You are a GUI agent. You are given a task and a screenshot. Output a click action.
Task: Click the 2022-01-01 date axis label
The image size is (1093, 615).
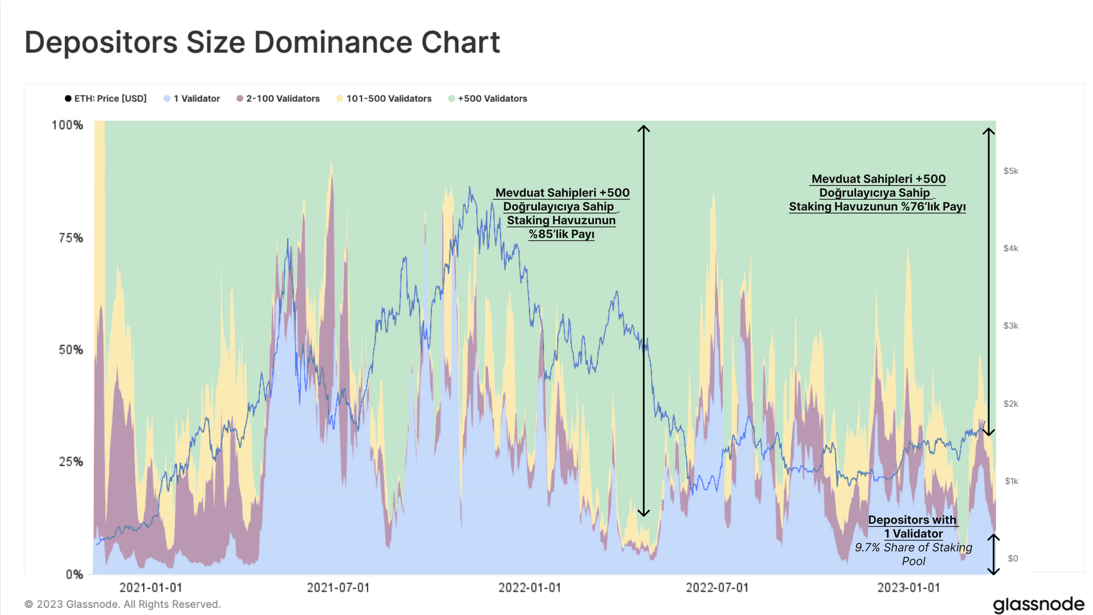pyautogui.click(x=529, y=588)
